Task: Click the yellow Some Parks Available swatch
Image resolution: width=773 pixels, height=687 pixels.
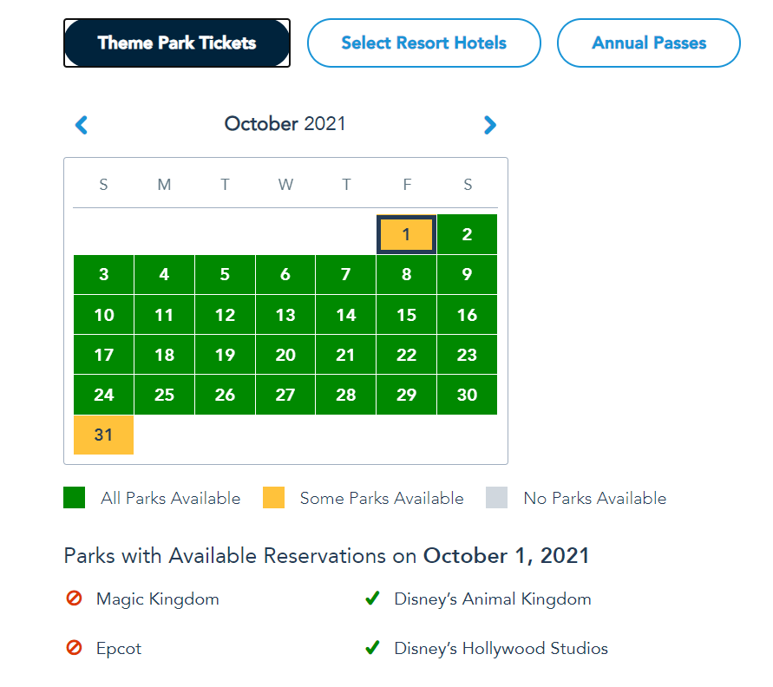Action: [x=273, y=497]
